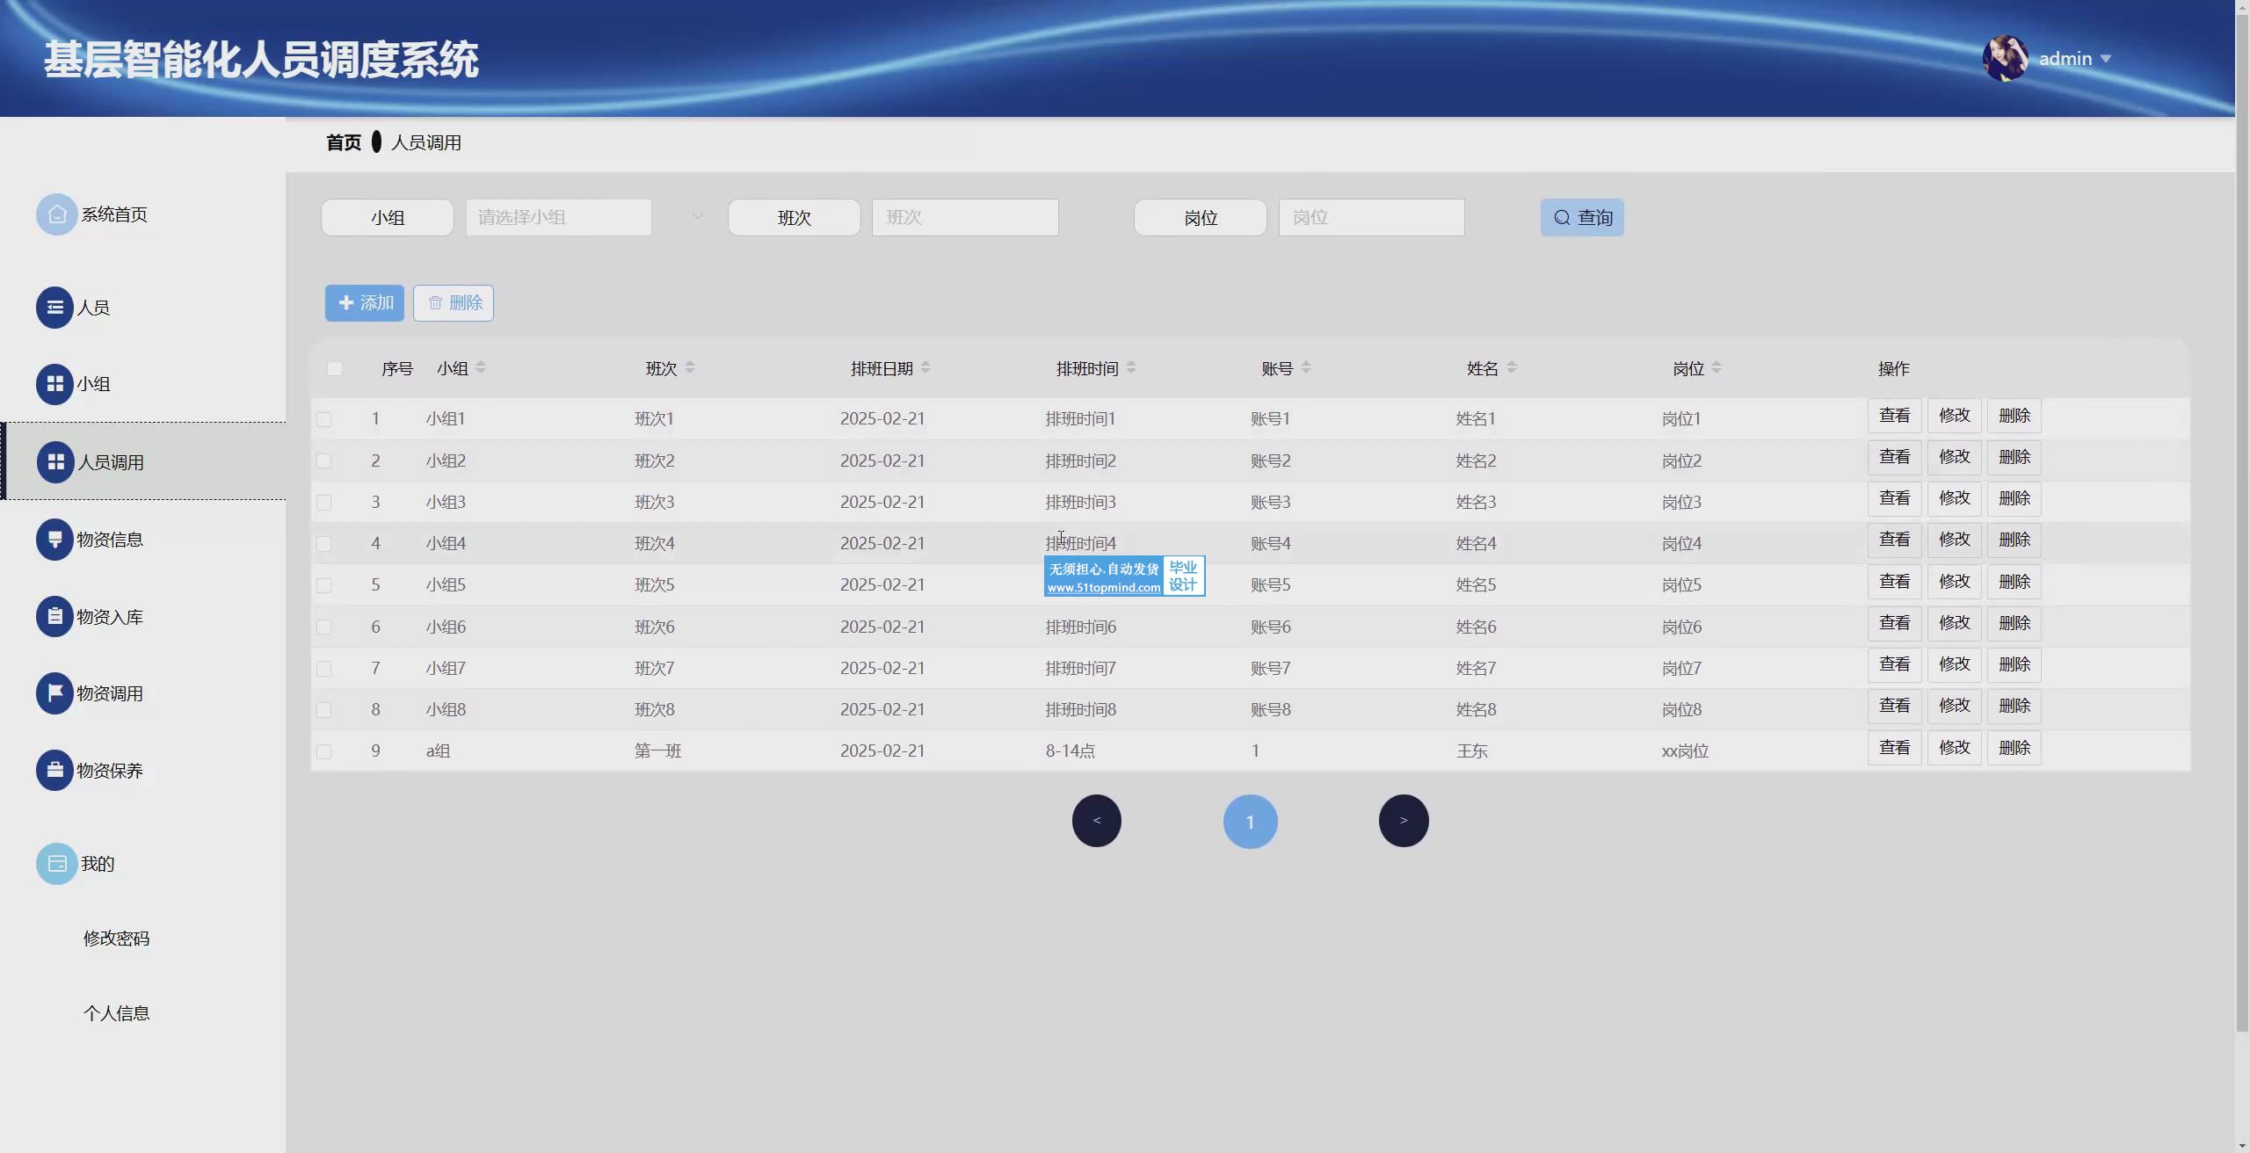Viewport: 2250px width, 1153px height.
Task: Open 修改密码 submenu item
Action: (x=116, y=939)
